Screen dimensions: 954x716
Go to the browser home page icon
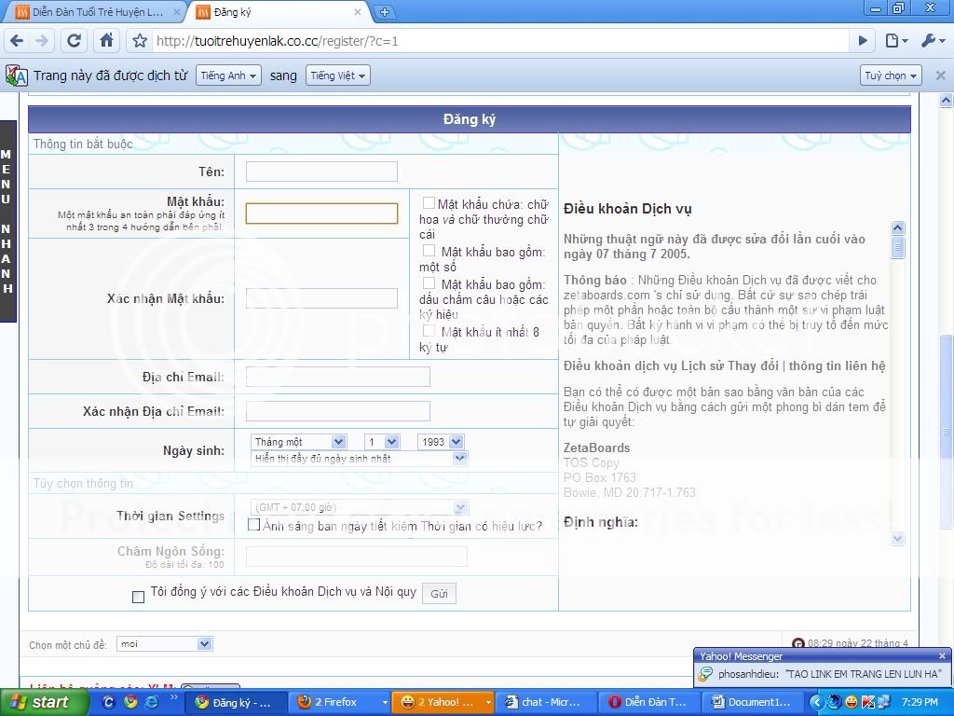click(107, 41)
